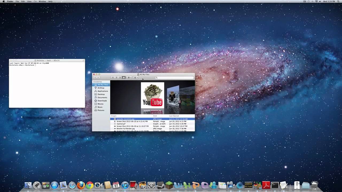The image size is (342, 192).
Task: Open Desktop in Finder sidebar
Action: click(x=101, y=94)
